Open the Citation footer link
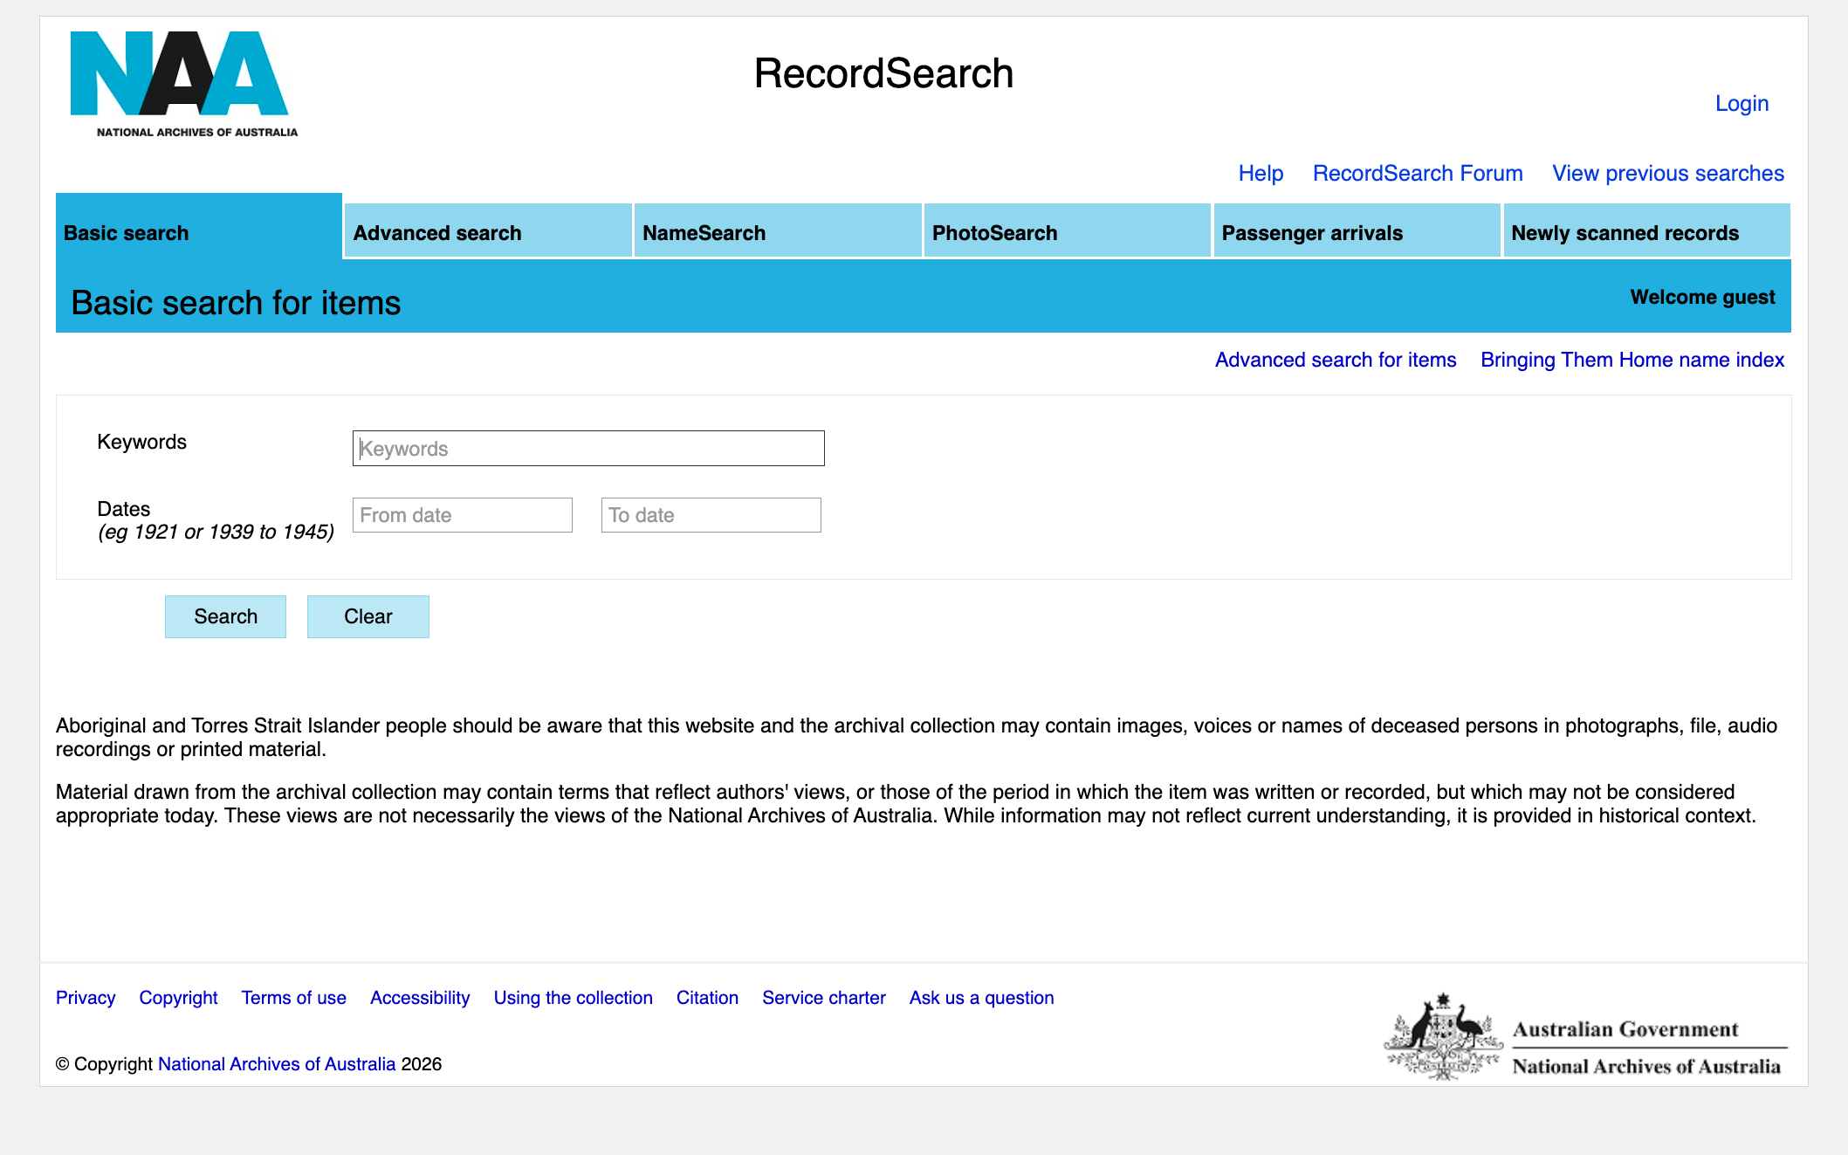The image size is (1848, 1155). (707, 998)
